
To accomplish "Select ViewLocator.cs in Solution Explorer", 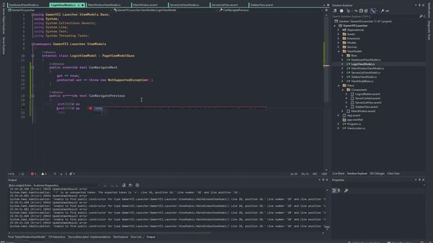I will tap(356, 128).
